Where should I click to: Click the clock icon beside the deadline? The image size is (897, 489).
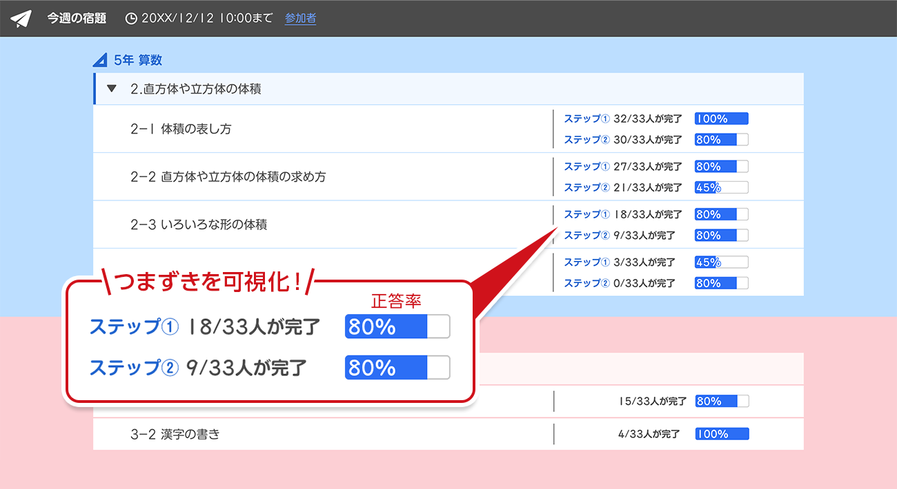click(x=131, y=19)
